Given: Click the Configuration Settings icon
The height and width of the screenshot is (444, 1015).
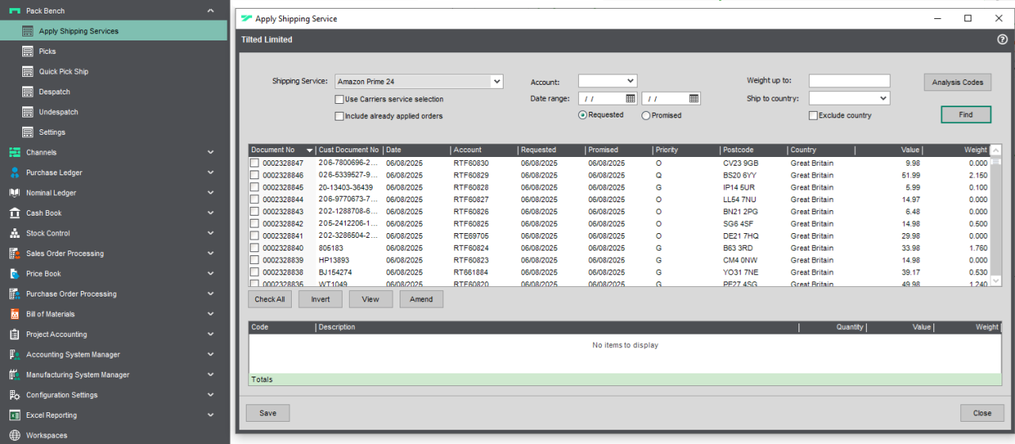Looking at the screenshot, I should (x=14, y=395).
